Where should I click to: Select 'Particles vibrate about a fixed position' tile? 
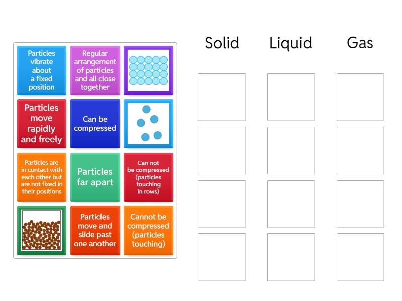point(42,70)
